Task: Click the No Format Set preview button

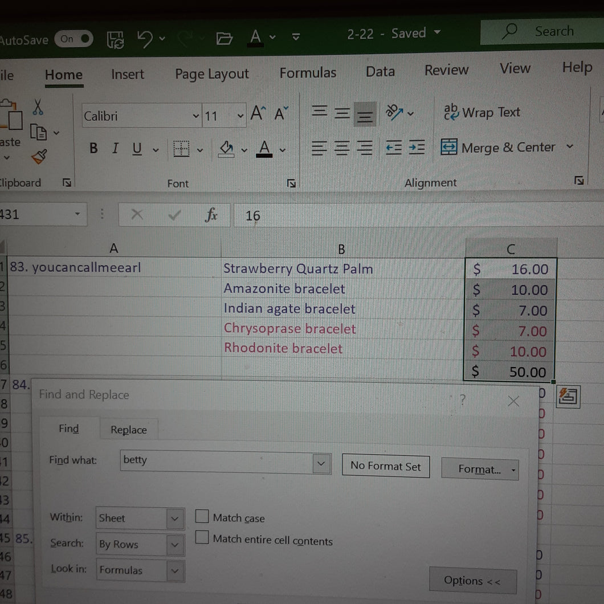Action: coord(386,467)
